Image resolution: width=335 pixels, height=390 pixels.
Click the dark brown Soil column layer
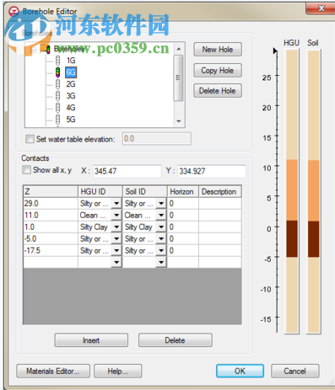pos(313,239)
